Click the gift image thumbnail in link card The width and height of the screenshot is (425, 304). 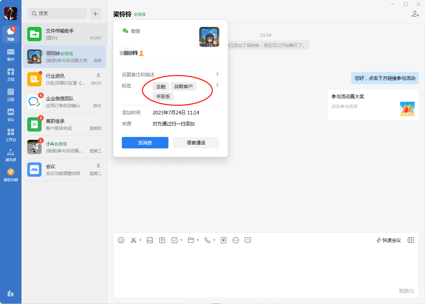click(x=407, y=109)
